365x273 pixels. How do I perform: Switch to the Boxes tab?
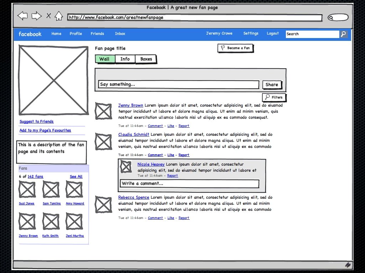click(x=146, y=59)
